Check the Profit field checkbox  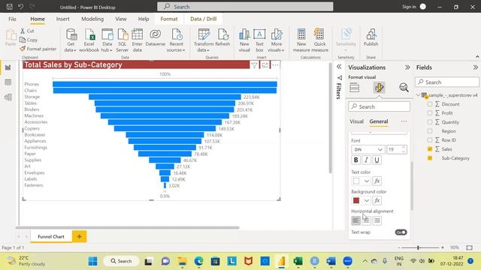tap(430, 113)
